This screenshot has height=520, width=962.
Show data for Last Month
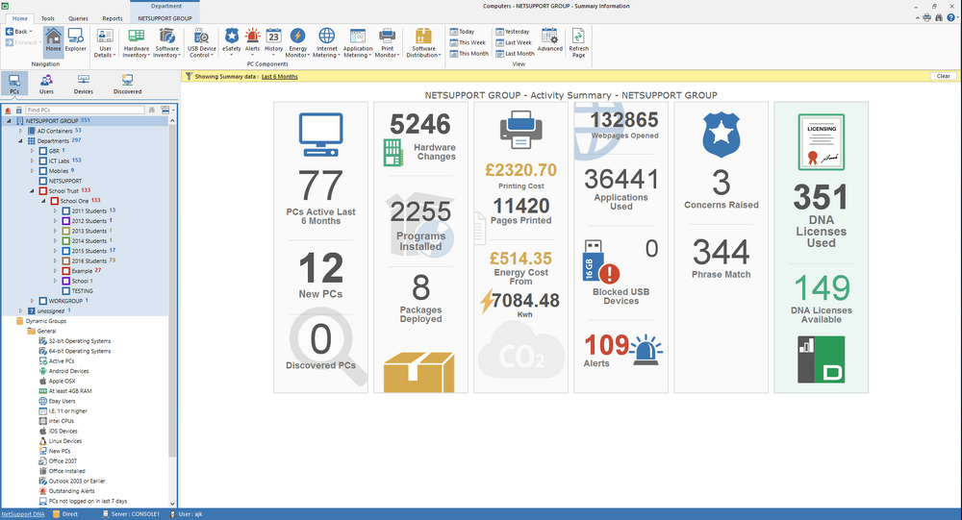click(x=516, y=54)
